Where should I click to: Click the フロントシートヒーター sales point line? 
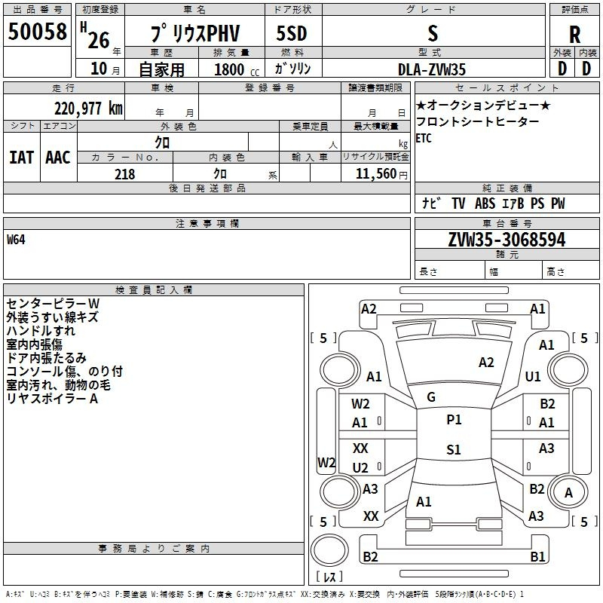point(478,121)
